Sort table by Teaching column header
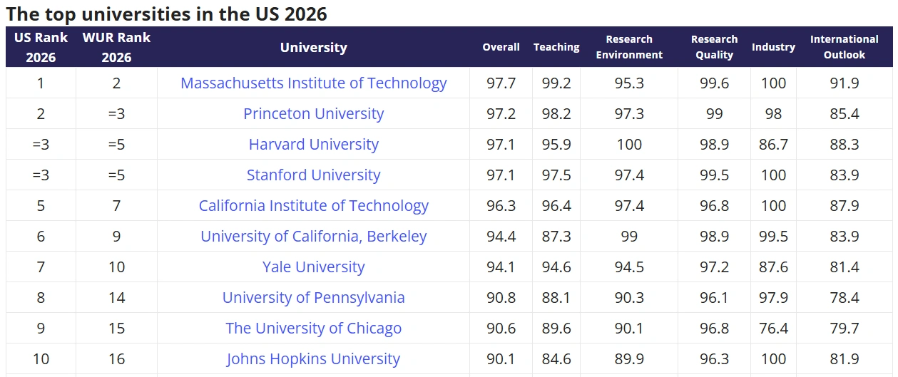898x377 pixels. [x=556, y=47]
